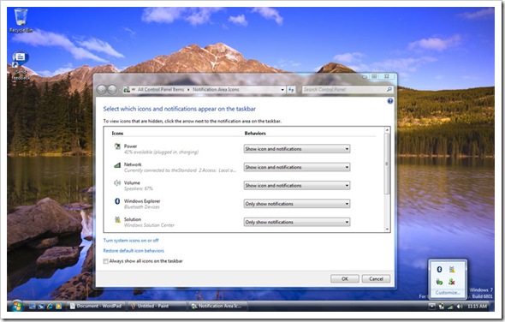Click the search magnifier icon

[389, 89]
